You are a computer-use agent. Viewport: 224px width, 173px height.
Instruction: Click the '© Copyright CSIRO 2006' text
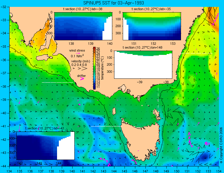click(221, 145)
